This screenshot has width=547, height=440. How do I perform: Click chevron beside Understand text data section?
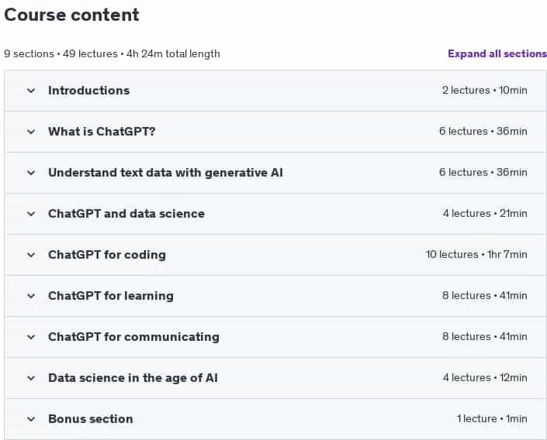pyautogui.click(x=31, y=173)
